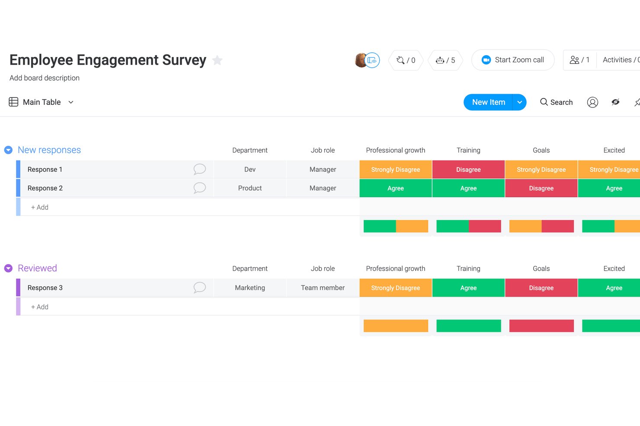The height and width of the screenshot is (426, 640).
Task: Click Department header in New responses
Action: click(x=250, y=150)
